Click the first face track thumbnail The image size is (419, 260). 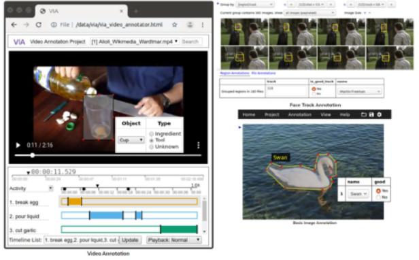click(x=244, y=31)
